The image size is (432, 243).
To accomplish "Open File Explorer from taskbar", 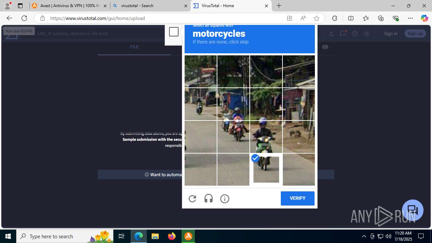I will 155,236.
